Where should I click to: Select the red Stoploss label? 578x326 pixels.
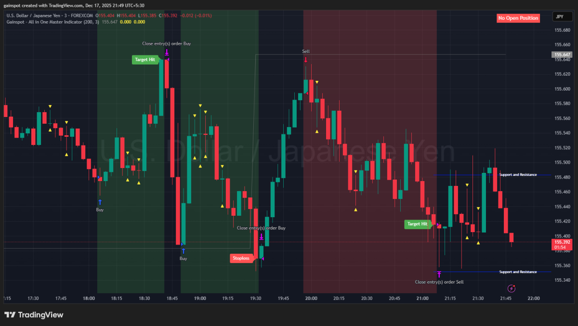[241, 258]
